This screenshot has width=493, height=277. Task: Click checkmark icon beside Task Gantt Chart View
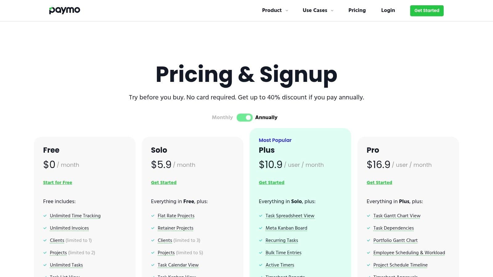[369, 216]
